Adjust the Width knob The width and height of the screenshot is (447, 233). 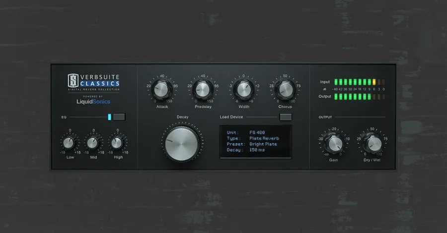(244, 90)
